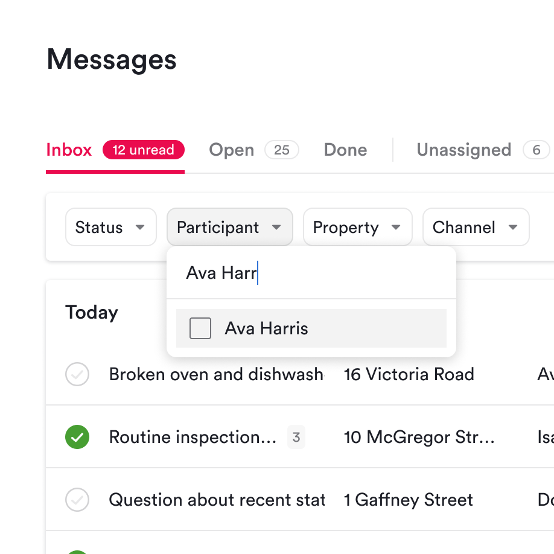Screen dimensions: 554x554
Task: Open the Question about recent statement message
Action: (x=217, y=500)
